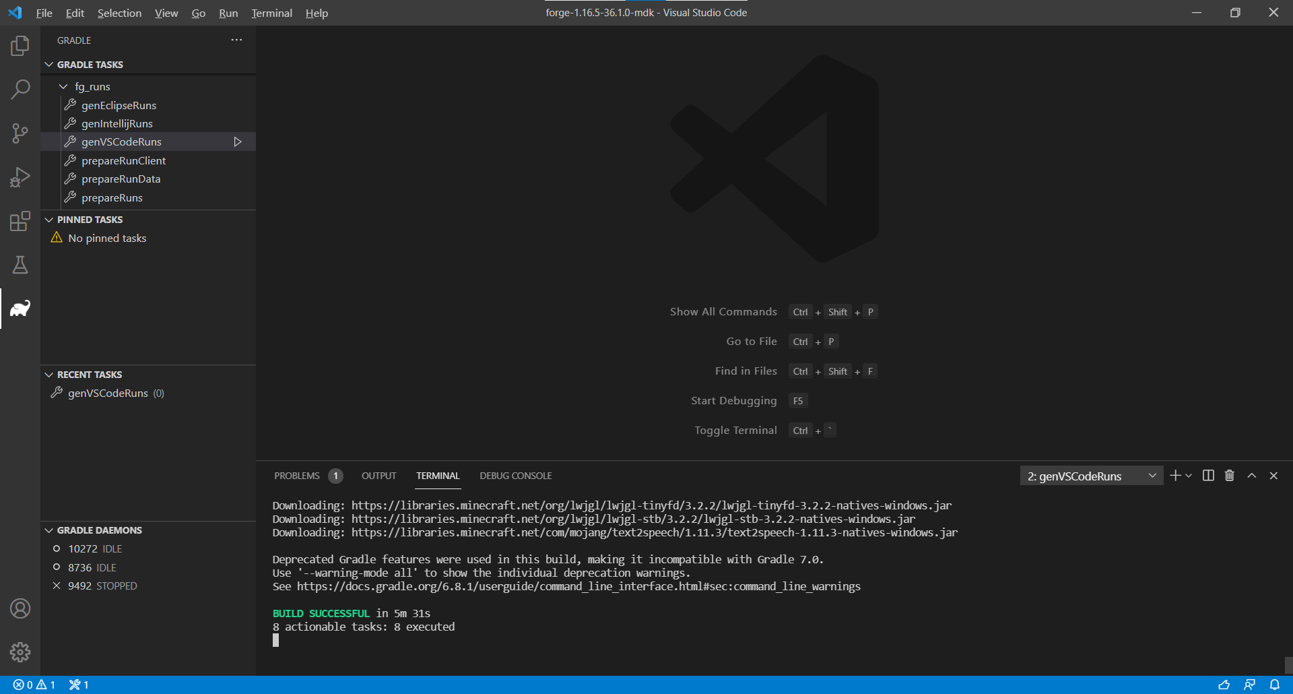
Task: Collapse the fg_runs task group
Action: 63,86
